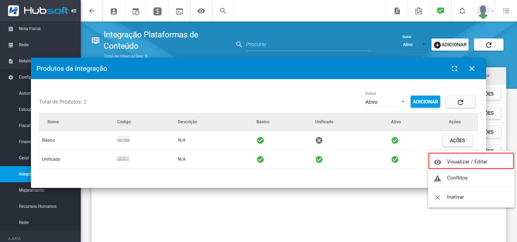Open the terminal console icon in toolbar
This screenshot has height=242, width=517.
click(179, 11)
